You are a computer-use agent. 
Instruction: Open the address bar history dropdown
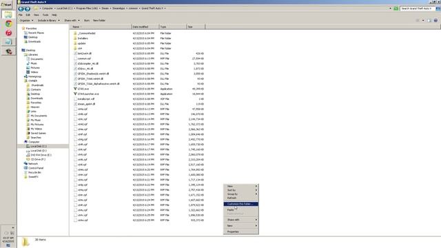391,8
